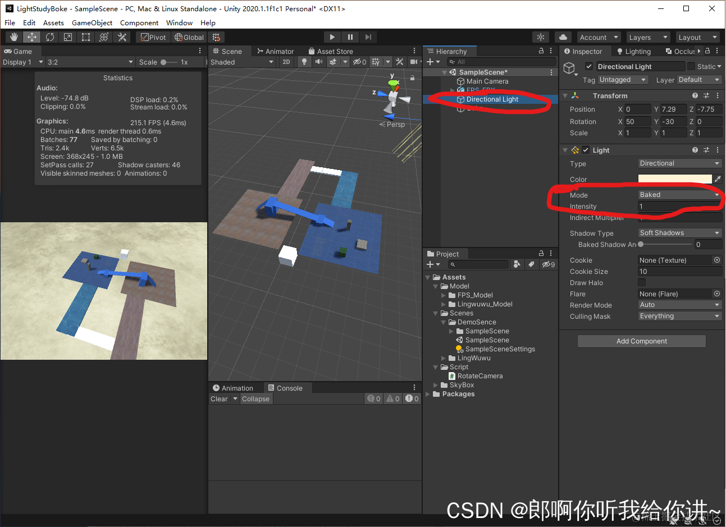Click Add Component button
726x527 pixels.
pos(642,341)
